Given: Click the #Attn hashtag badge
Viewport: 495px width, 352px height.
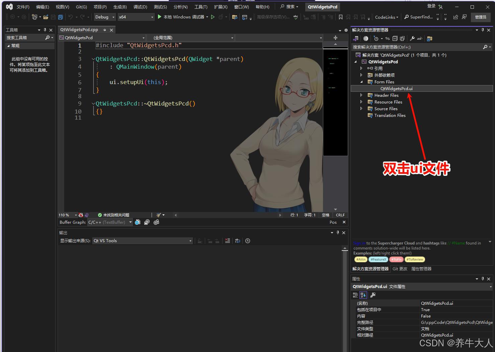Looking at the screenshot, I should [x=361, y=259].
